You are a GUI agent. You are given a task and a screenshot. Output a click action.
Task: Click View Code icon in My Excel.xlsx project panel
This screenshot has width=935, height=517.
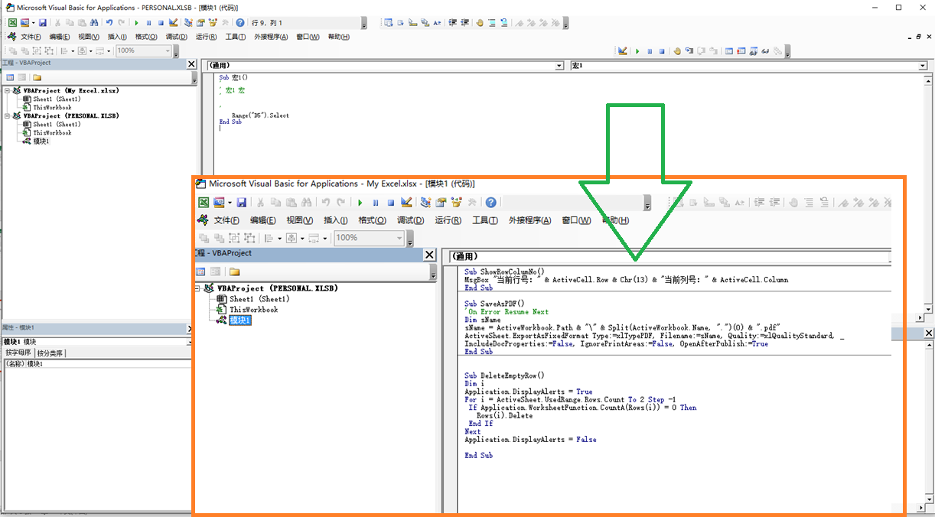click(x=200, y=271)
